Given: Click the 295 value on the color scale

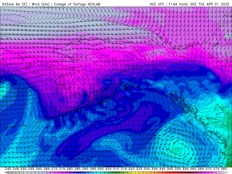Looking at the screenshot, I should point(93,169).
